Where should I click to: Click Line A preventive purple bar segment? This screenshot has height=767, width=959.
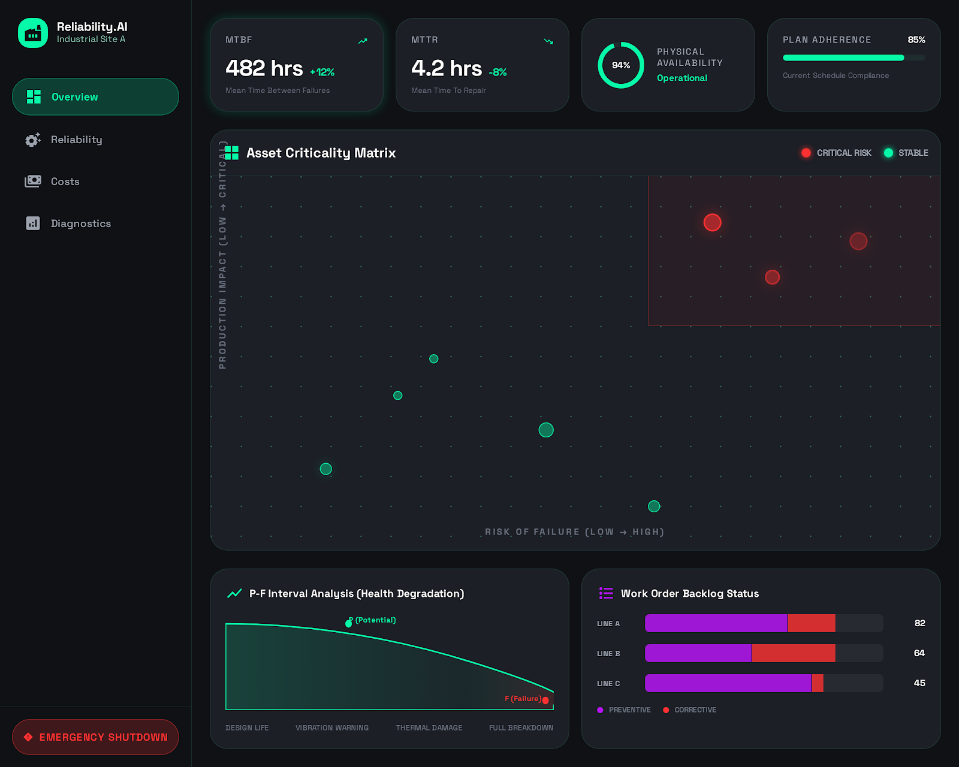coord(716,623)
